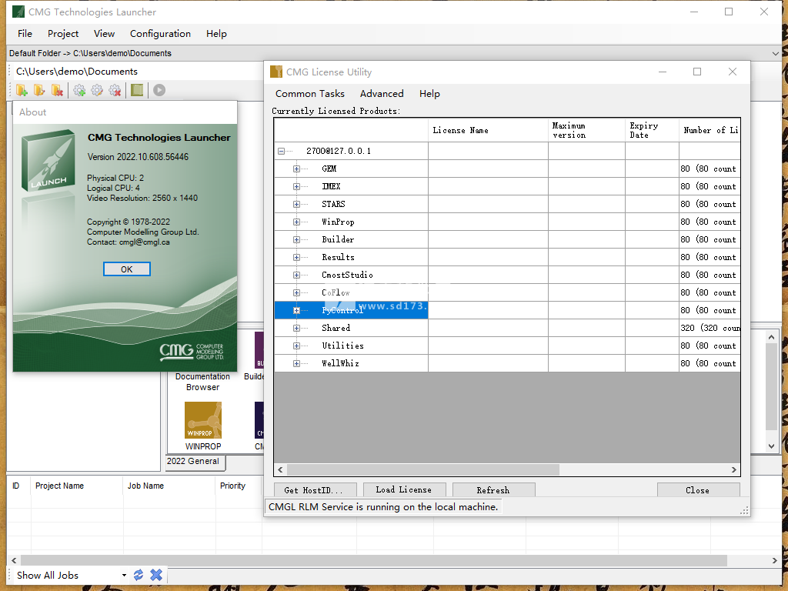This screenshot has height=591, width=788.
Task: Click the CMG Launcher title bar icon
Action: 18,12
